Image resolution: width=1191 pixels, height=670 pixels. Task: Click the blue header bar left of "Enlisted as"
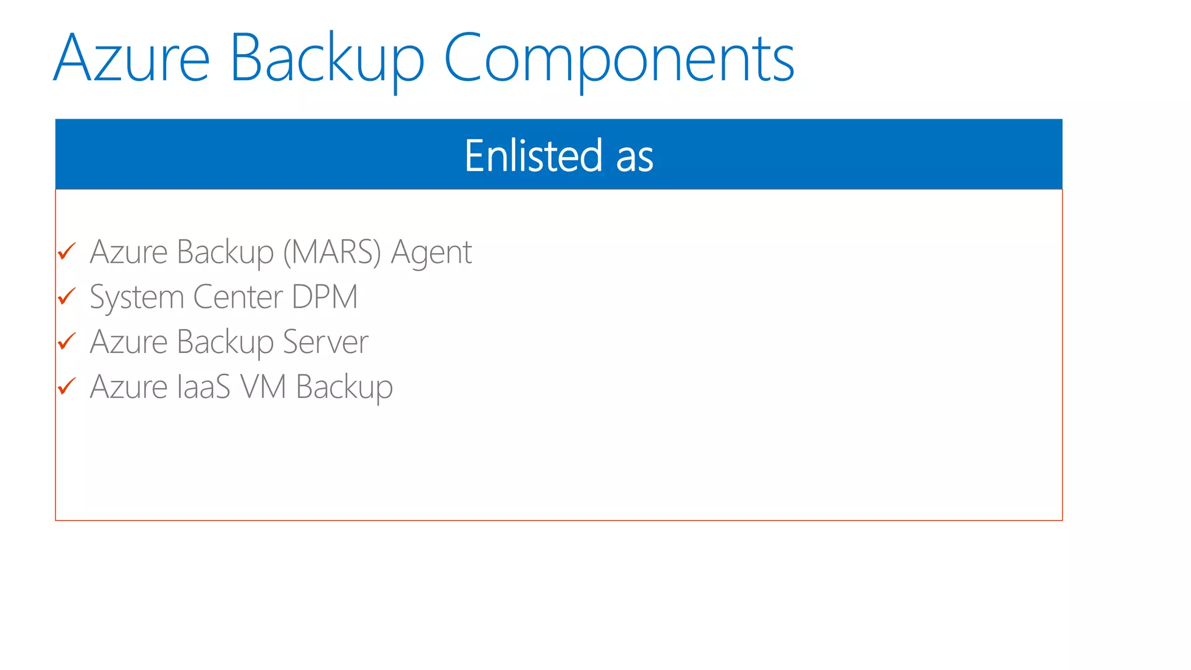(x=233, y=154)
